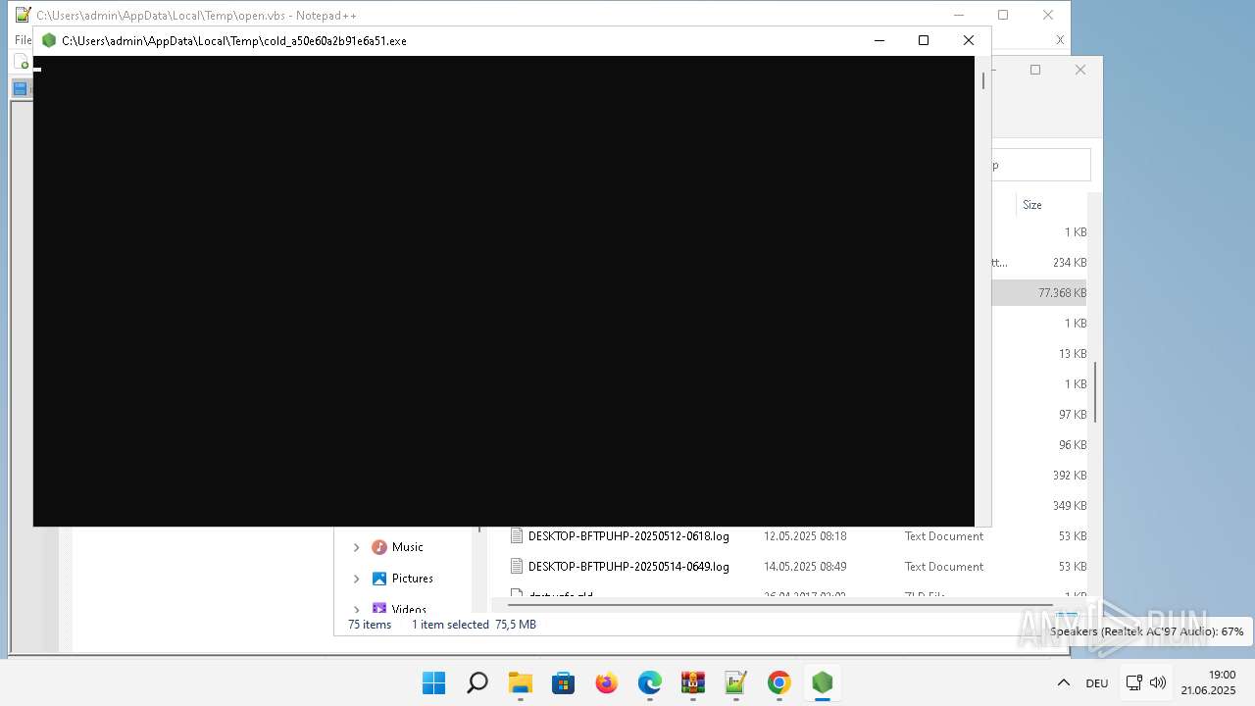
Task: Open taskbar Search
Action: tap(477, 682)
